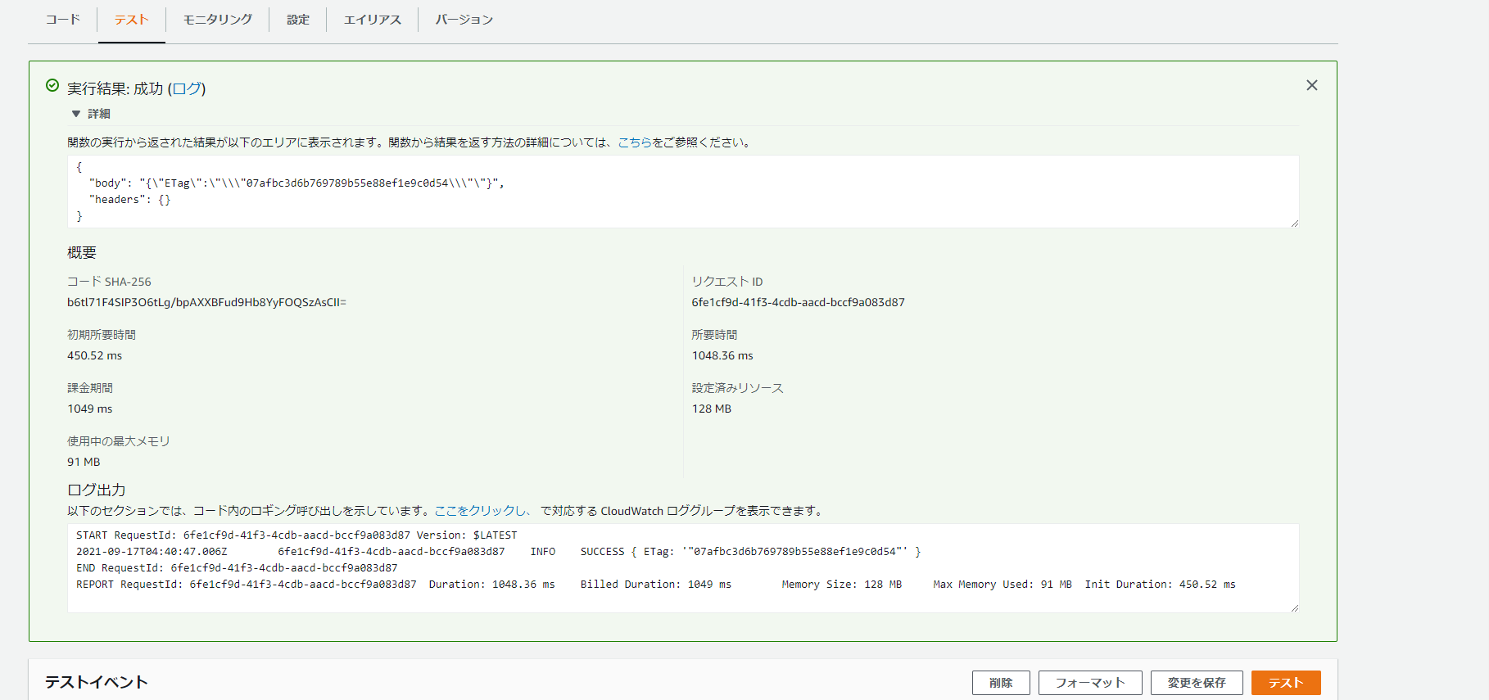Click the フォーマット button

pyautogui.click(x=1089, y=683)
